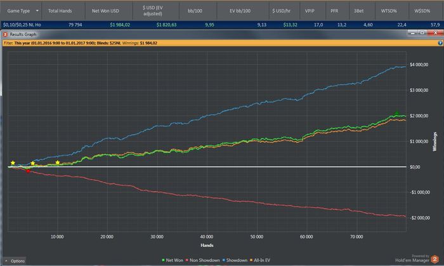Screen dimensions: 444x266
Task: Click the 13,2 PFR cell
Action: (342, 25)
